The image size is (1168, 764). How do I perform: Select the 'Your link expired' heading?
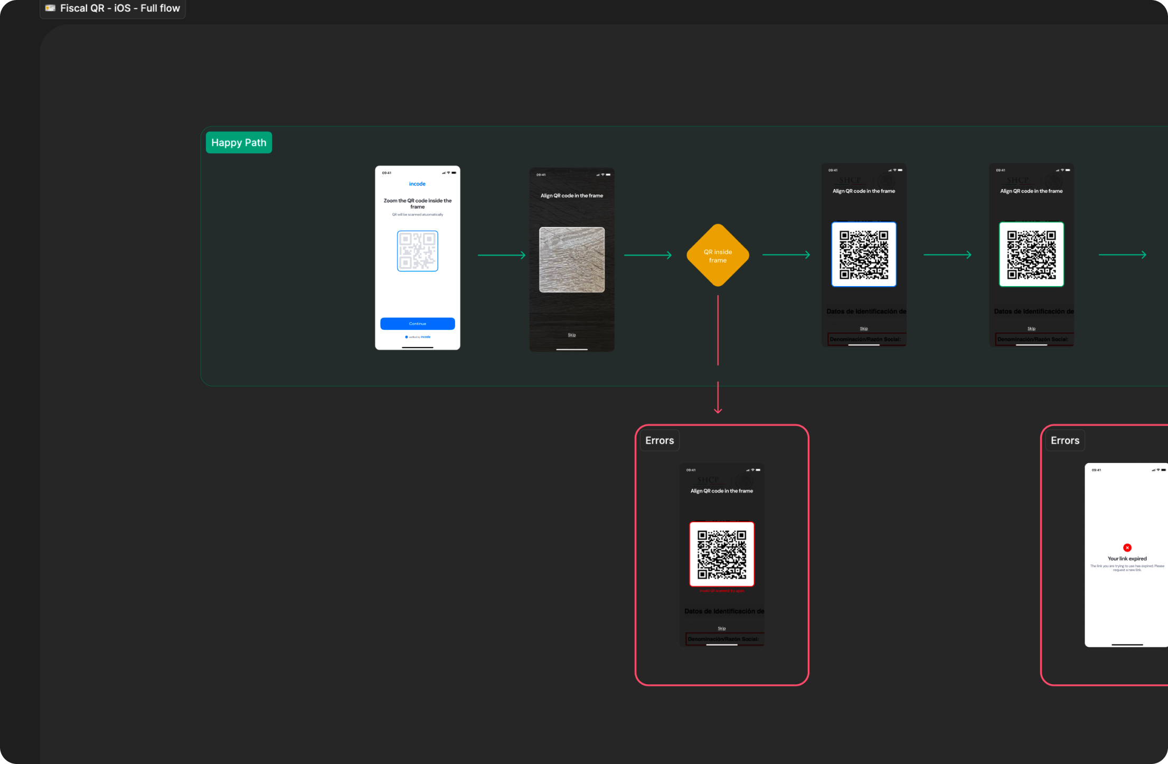(x=1127, y=559)
